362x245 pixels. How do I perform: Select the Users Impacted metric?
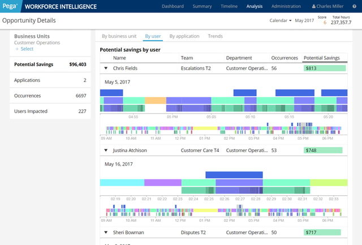[50, 111]
